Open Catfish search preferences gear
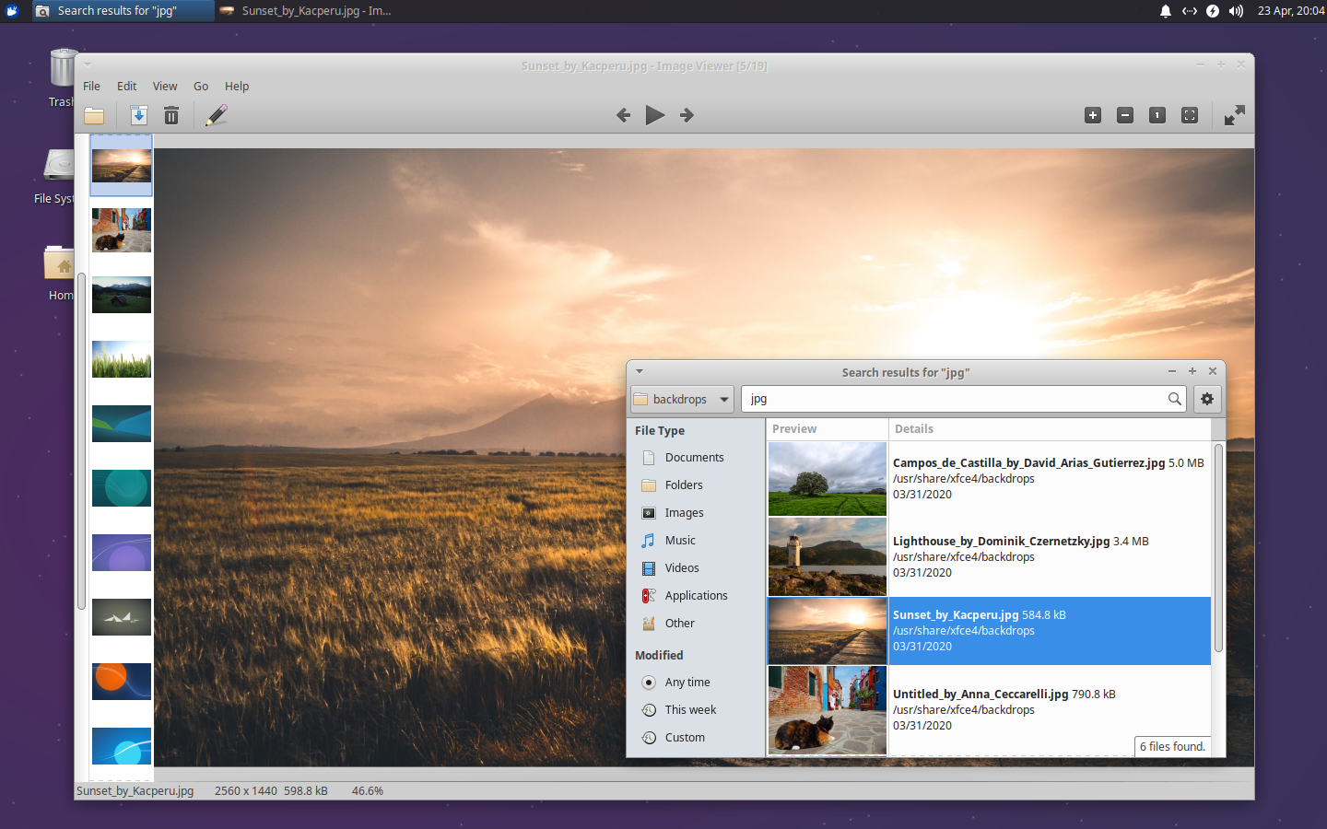The image size is (1327, 829). (x=1207, y=399)
